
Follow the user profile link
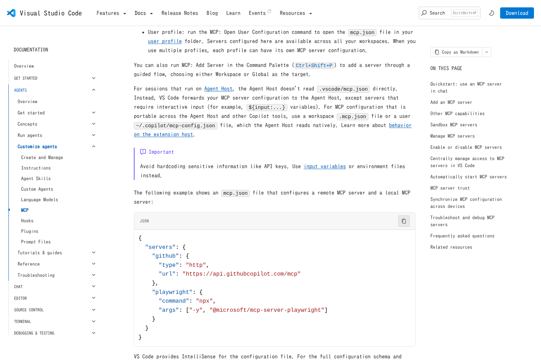coord(165,41)
